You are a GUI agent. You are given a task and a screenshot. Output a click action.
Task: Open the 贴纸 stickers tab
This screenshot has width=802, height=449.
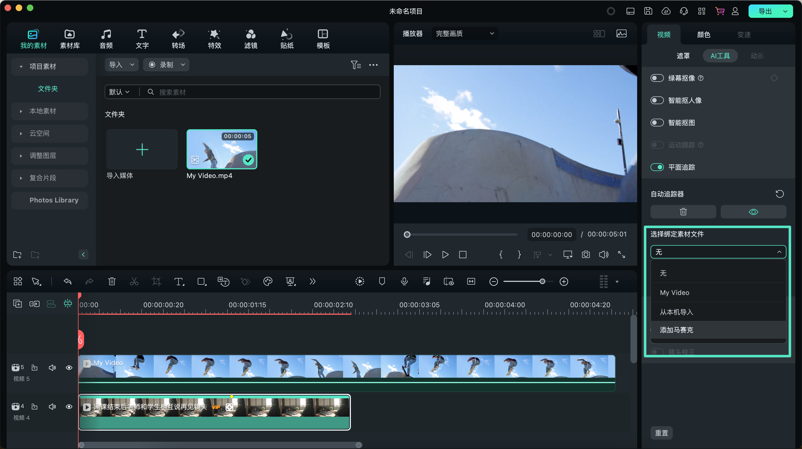(287, 39)
